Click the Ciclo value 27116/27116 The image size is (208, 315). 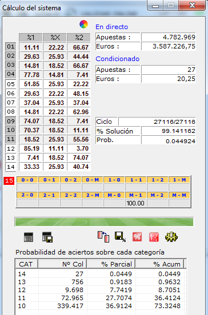[x=157, y=122]
